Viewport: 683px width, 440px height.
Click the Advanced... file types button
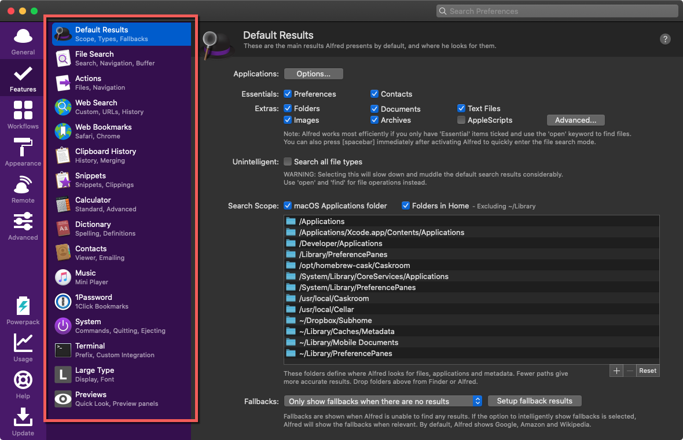(x=575, y=120)
